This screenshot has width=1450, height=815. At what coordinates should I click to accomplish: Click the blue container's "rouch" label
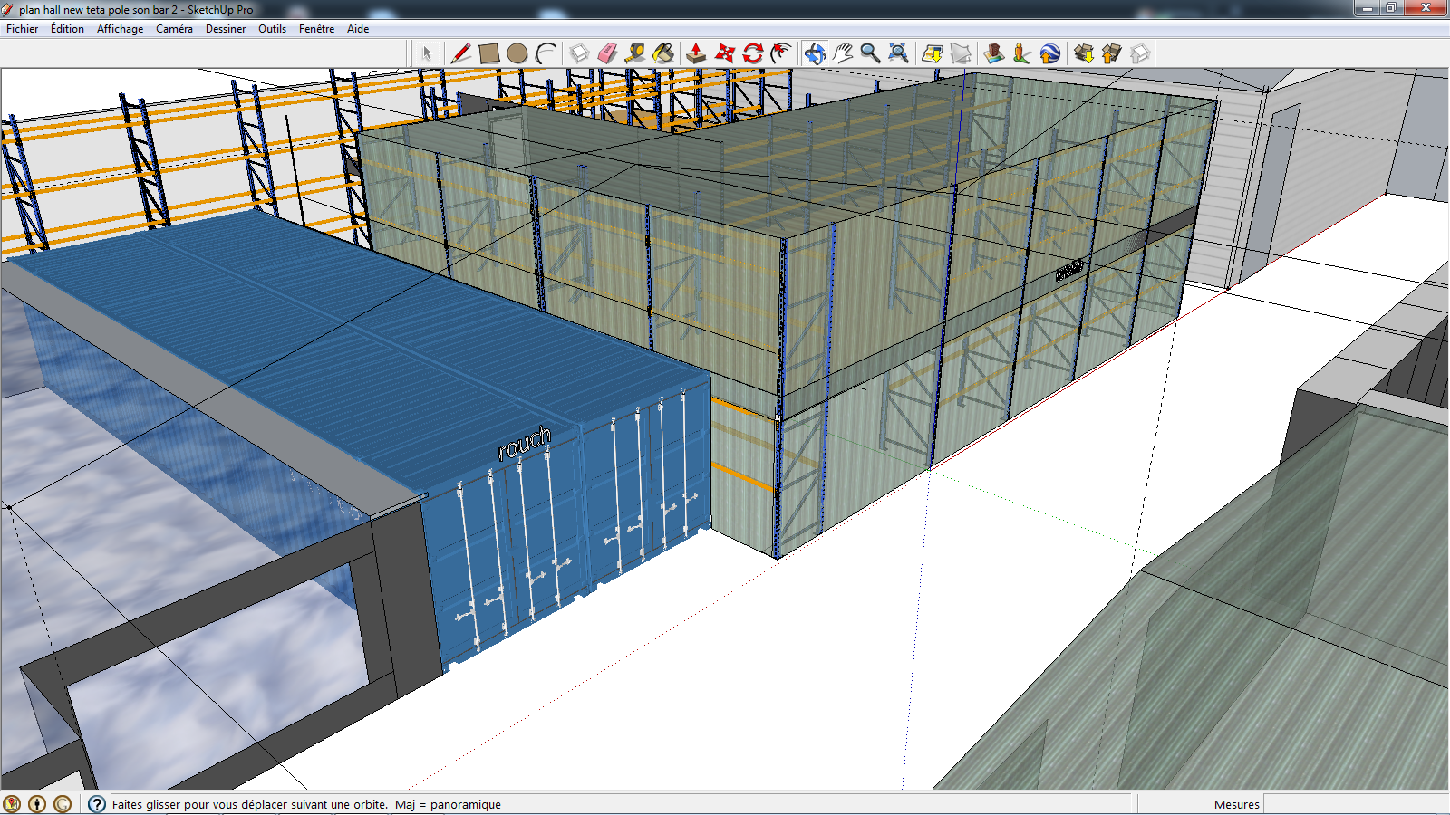525,443
